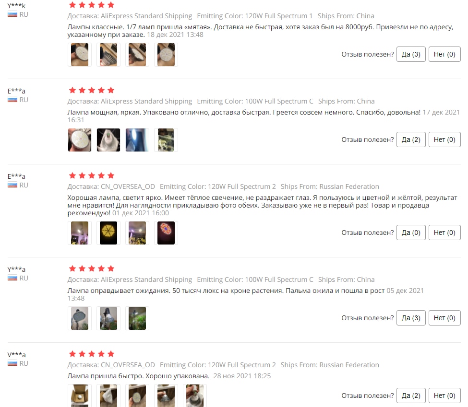
Task: Click Да (0) on the warm glow lamp review
Action: [x=411, y=233]
